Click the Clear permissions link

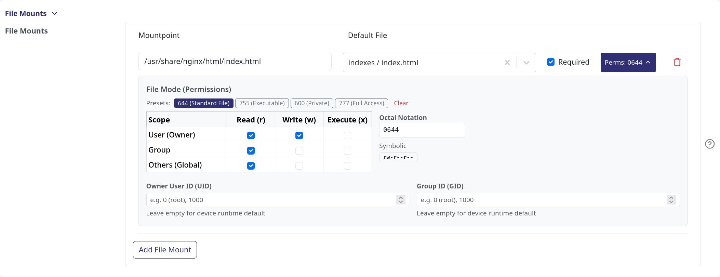tap(401, 103)
